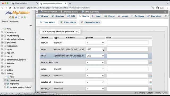The width and height of the screenshot is (170, 96).
Task: Click browser back arrow
Action: click(2, 8)
